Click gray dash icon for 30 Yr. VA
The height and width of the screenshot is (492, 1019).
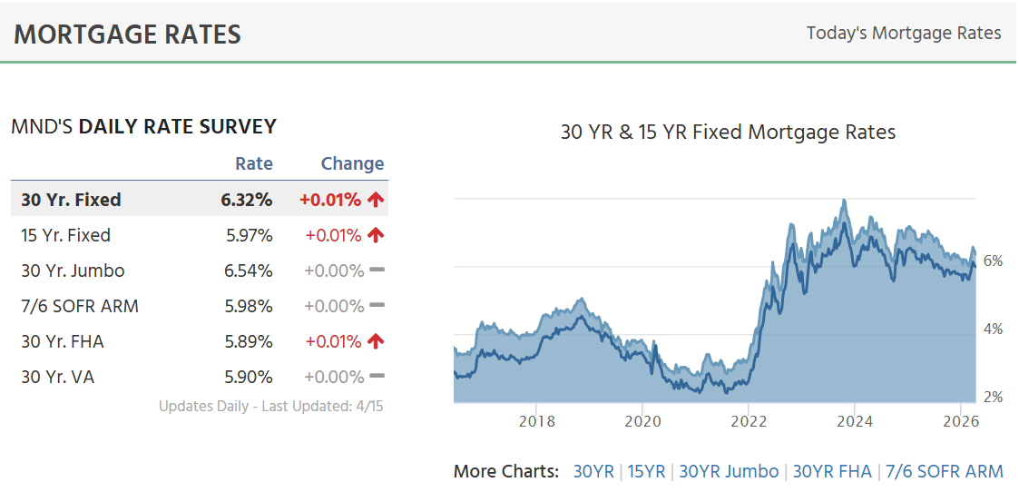click(x=377, y=377)
